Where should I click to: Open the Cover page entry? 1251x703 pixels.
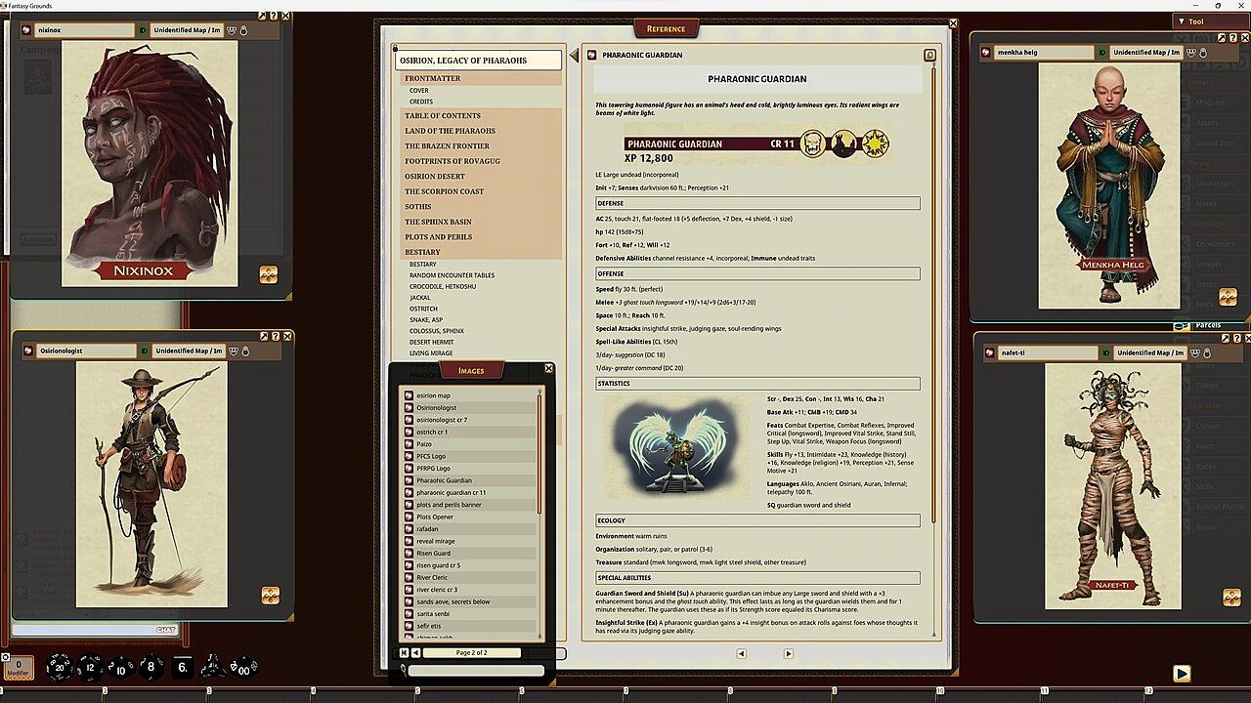[x=419, y=90]
